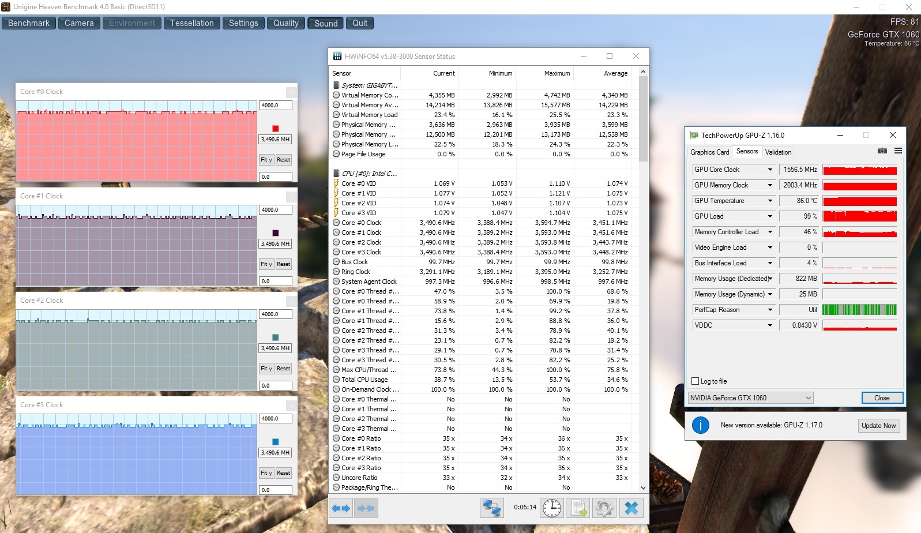Click the collapse arrows icon in HWiNFO toolbar
The width and height of the screenshot is (921, 533).
[x=366, y=508]
